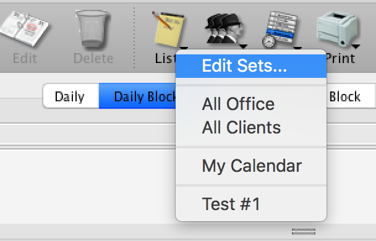Click the Edit label in toolbar

[x=25, y=59]
